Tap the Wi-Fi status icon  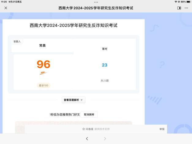tap(176, 2)
